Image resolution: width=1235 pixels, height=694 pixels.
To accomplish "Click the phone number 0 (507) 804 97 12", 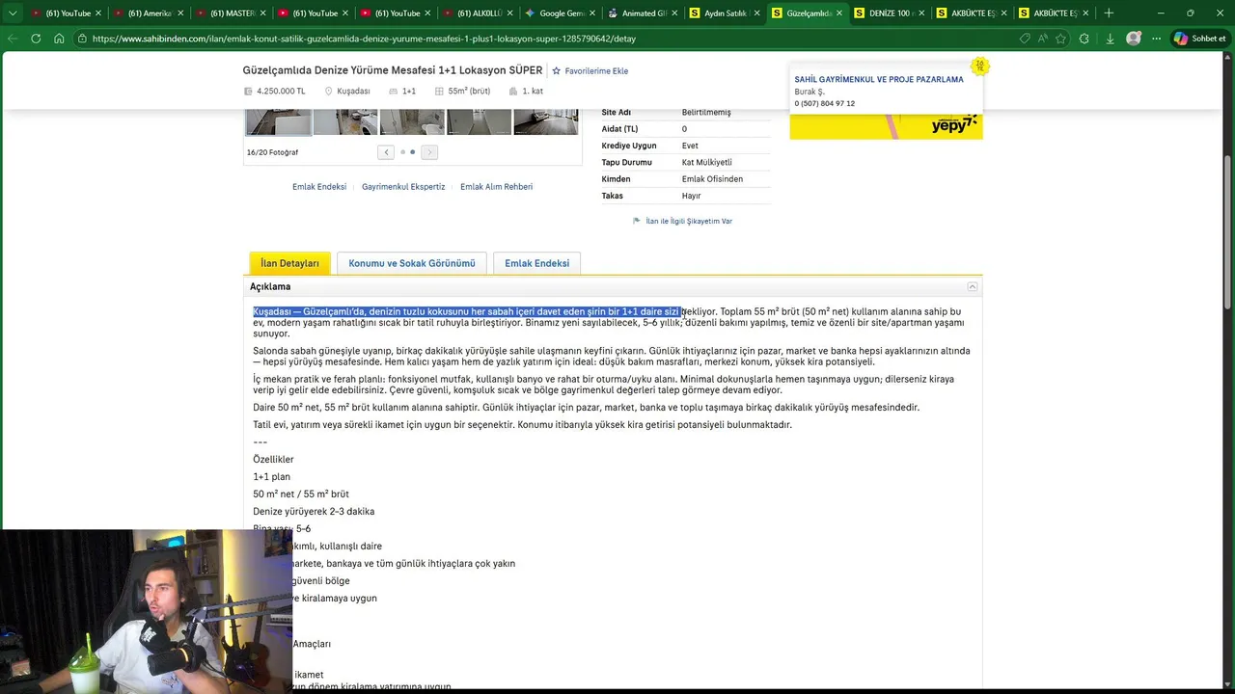I will click(824, 104).
